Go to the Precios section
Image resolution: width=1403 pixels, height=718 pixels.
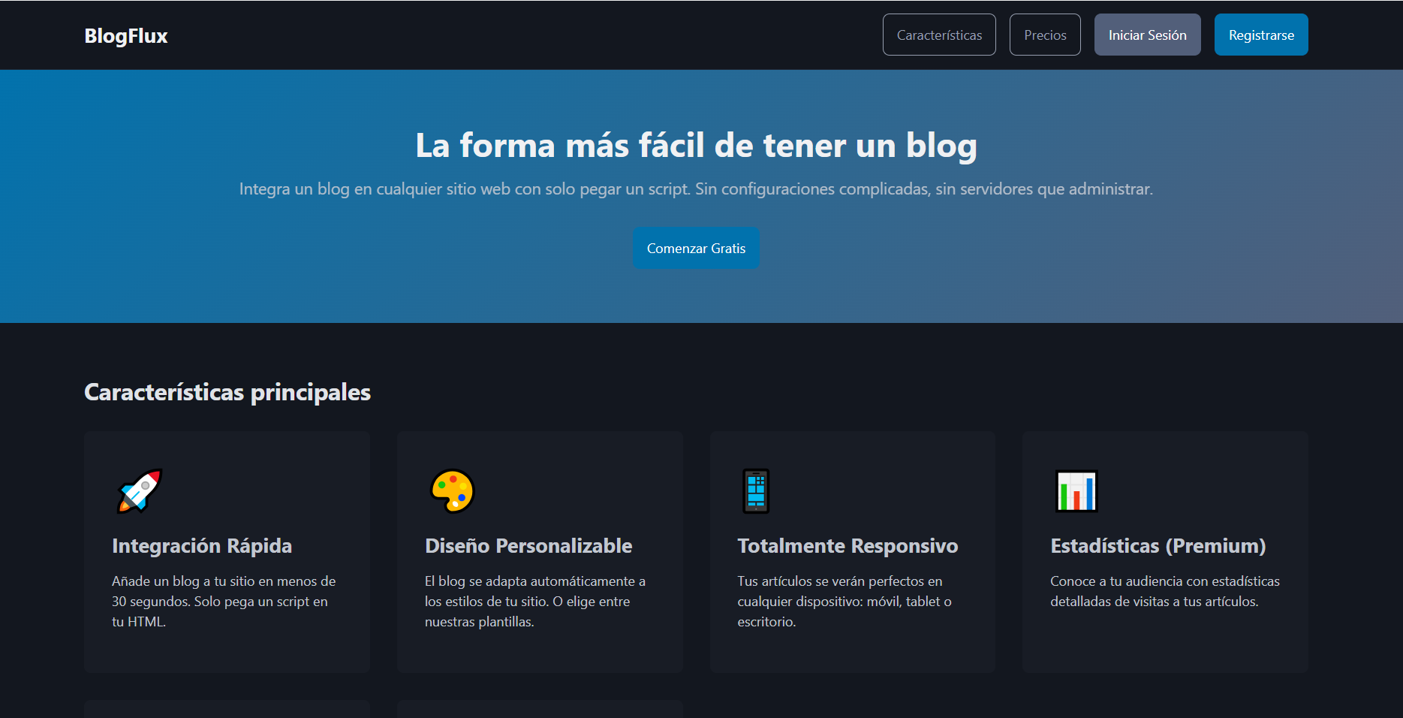point(1045,35)
